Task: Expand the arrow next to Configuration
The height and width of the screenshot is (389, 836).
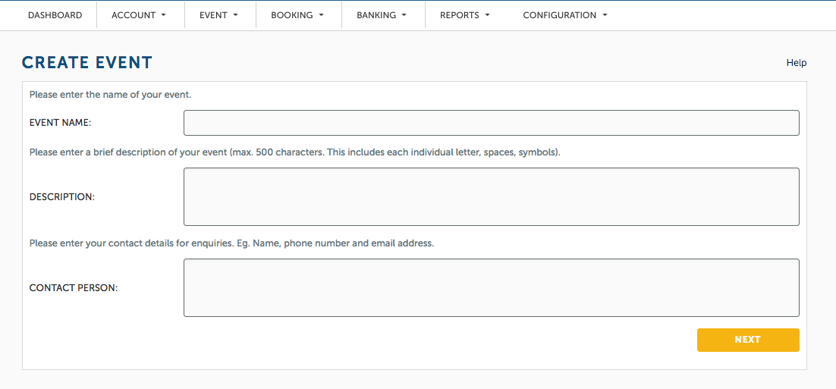Action: click(x=605, y=15)
